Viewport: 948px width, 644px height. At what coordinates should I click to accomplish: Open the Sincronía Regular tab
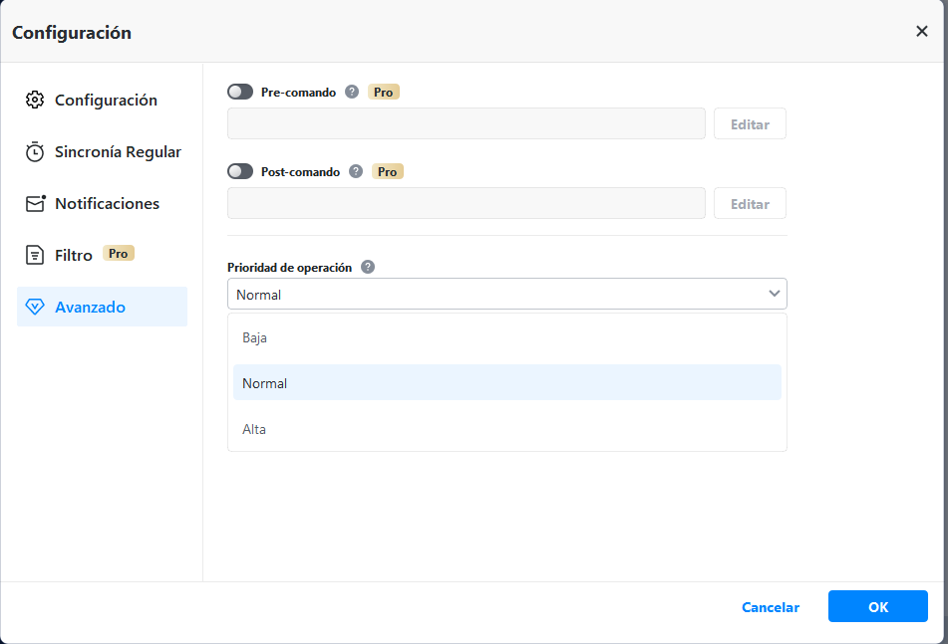tap(118, 152)
